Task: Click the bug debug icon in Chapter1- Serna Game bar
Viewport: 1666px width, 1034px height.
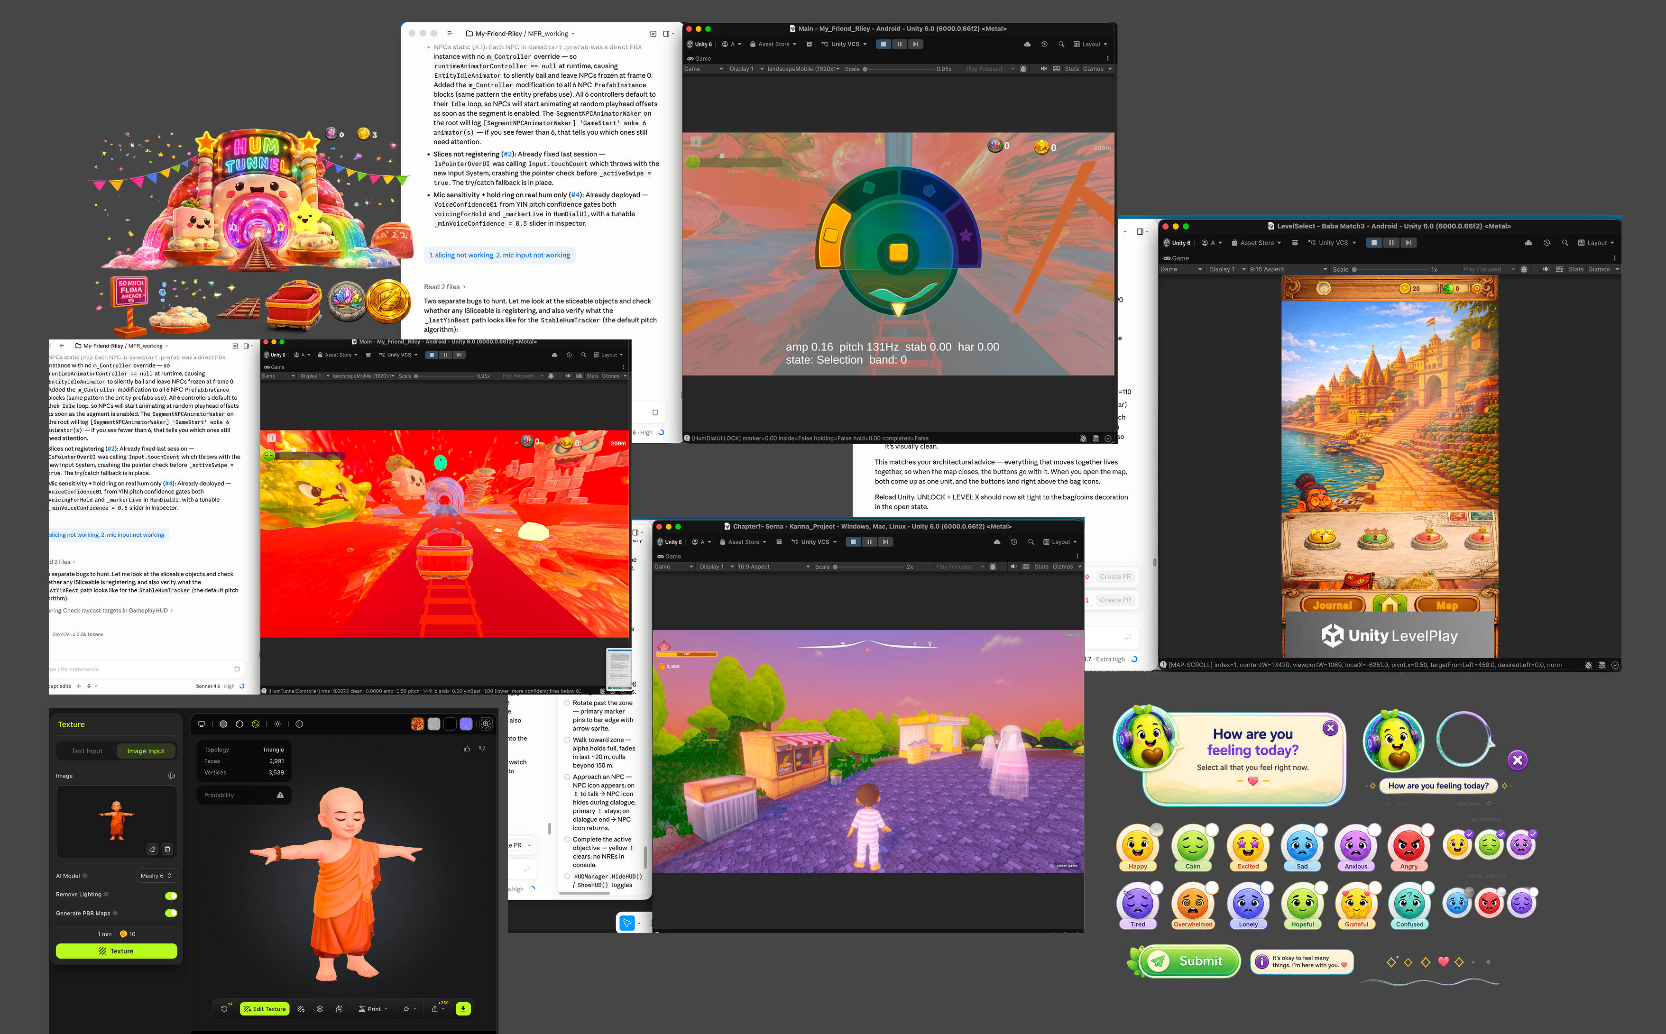Action: point(993,566)
